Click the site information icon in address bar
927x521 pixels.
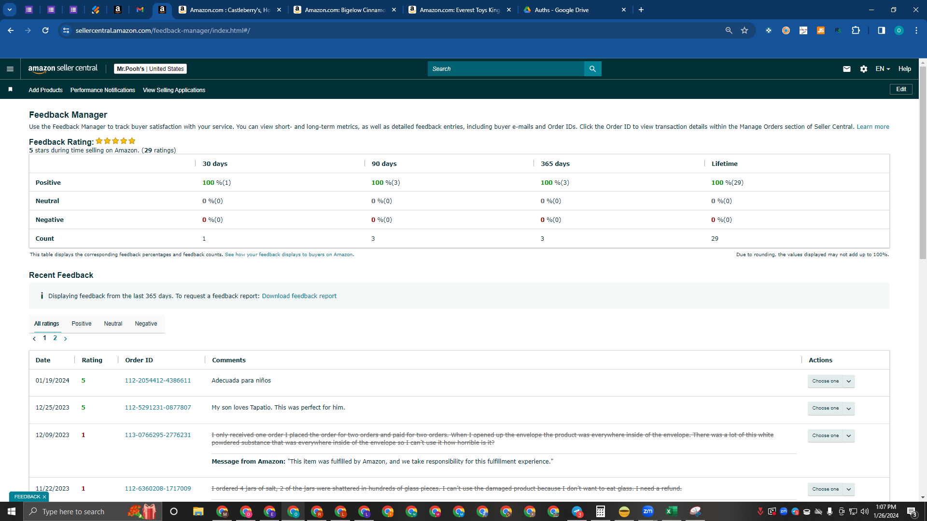click(66, 30)
